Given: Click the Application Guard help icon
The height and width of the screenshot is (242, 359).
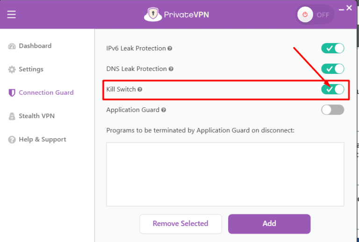Looking at the screenshot, I should (x=164, y=110).
